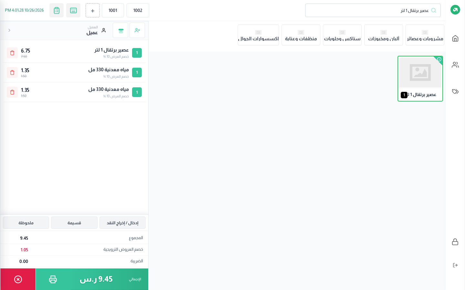This screenshot has height=290, width=465.
Task: Click the عميل customer name
Action: 92,33
